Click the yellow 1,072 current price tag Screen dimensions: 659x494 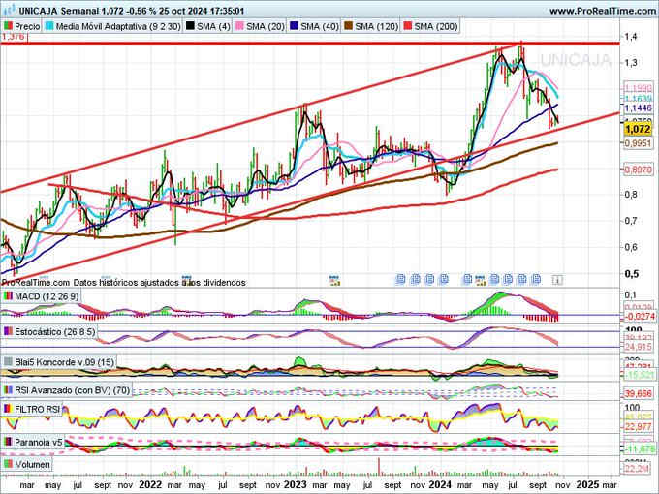tap(638, 129)
